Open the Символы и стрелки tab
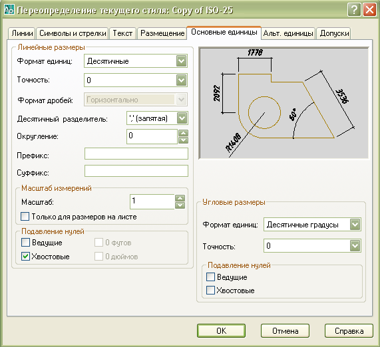This screenshot has height=347, width=380. (x=73, y=33)
